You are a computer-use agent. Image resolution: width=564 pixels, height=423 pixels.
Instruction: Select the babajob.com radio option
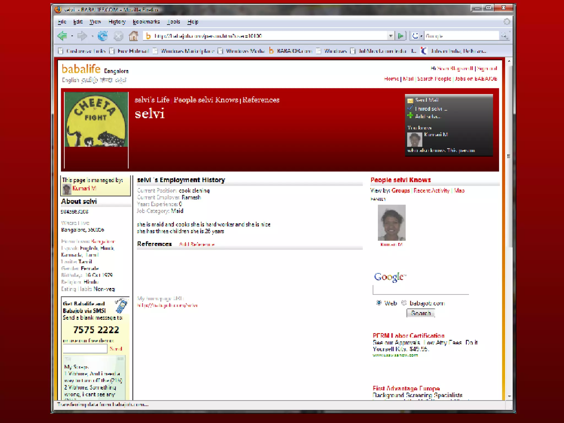tap(404, 303)
